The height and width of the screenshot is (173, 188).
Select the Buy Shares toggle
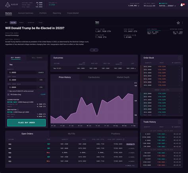pos(15,58)
